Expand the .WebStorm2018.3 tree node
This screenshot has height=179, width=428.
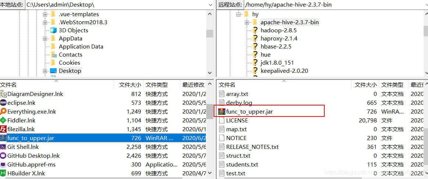tap(45, 22)
